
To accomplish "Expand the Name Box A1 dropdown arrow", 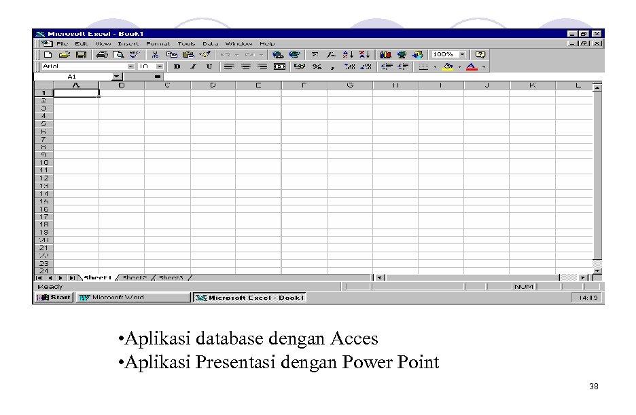I will (117, 77).
